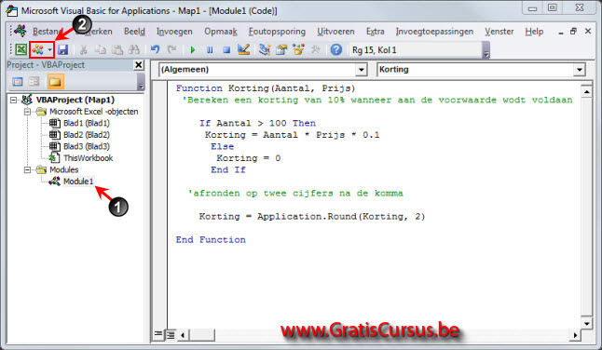Click the Save disk icon in toolbar
The height and width of the screenshot is (350, 602).
pos(63,49)
